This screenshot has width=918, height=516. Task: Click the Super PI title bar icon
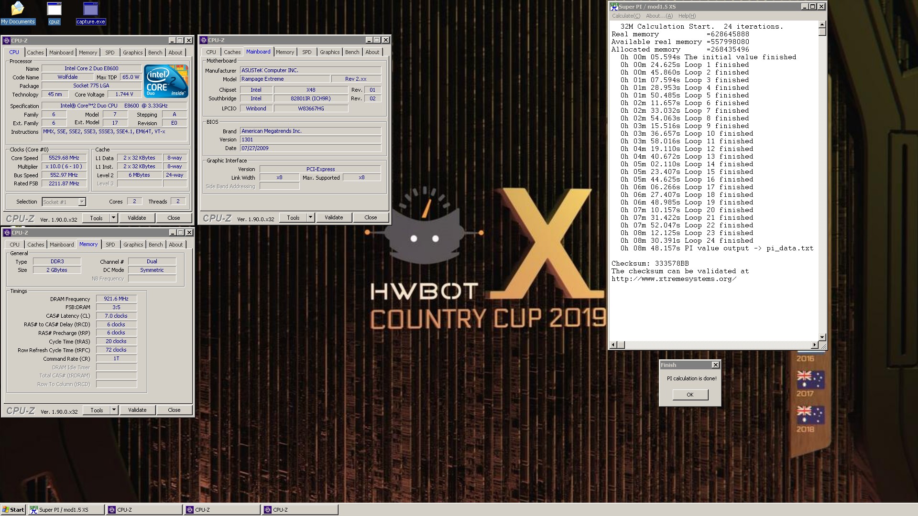click(614, 6)
